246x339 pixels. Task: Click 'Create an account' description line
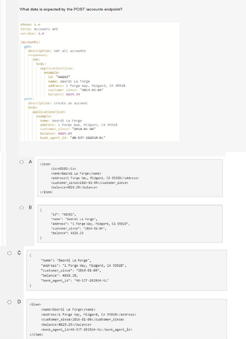coord(58,103)
